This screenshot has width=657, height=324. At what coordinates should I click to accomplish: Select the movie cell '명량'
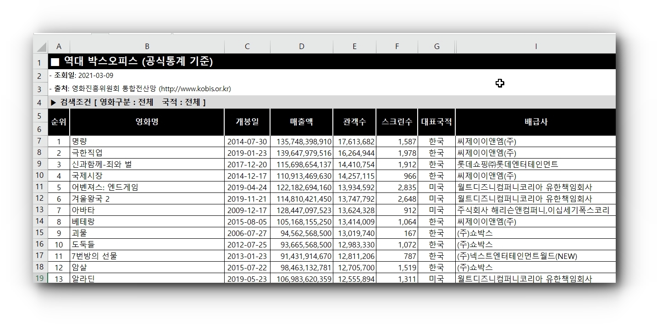(x=147, y=141)
